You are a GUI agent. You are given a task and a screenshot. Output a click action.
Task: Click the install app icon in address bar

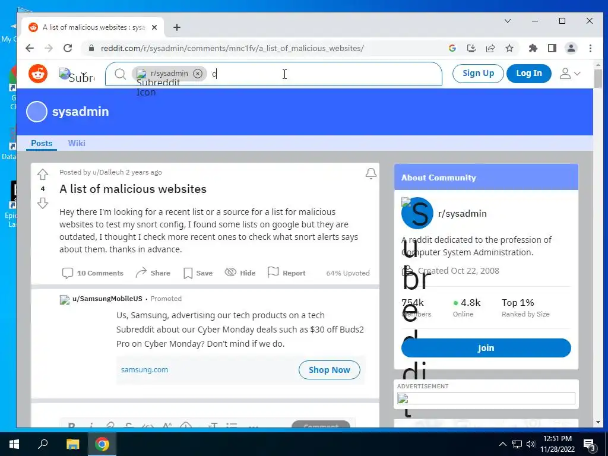pos(471,48)
